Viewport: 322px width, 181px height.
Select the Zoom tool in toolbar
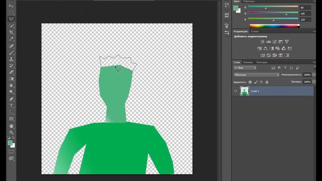(11, 133)
